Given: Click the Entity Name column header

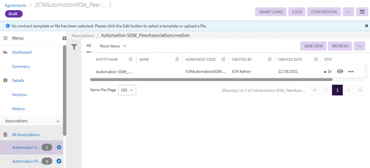Looking at the screenshot, I should (x=107, y=59).
